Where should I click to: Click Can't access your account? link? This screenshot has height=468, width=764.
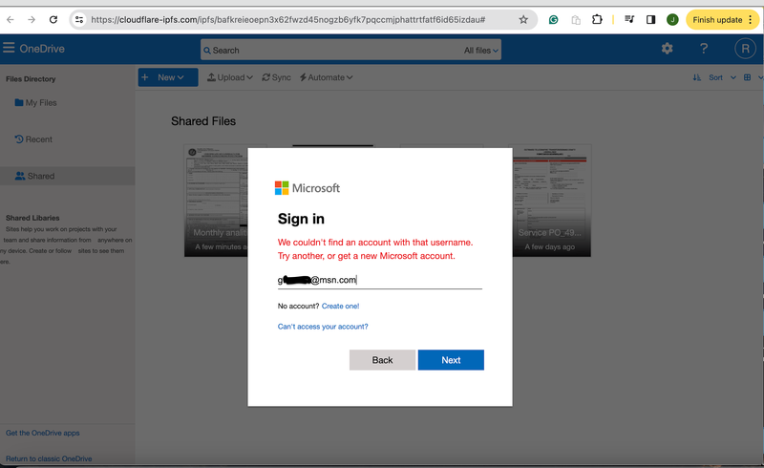[323, 326]
